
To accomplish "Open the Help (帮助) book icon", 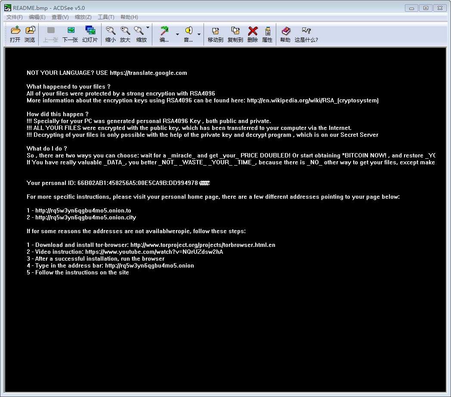I will coord(286,31).
